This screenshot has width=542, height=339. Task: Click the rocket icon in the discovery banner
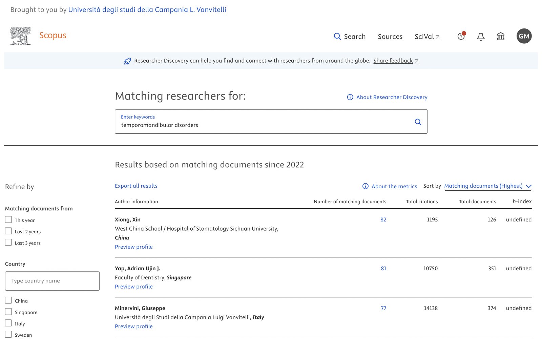pyautogui.click(x=127, y=61)
